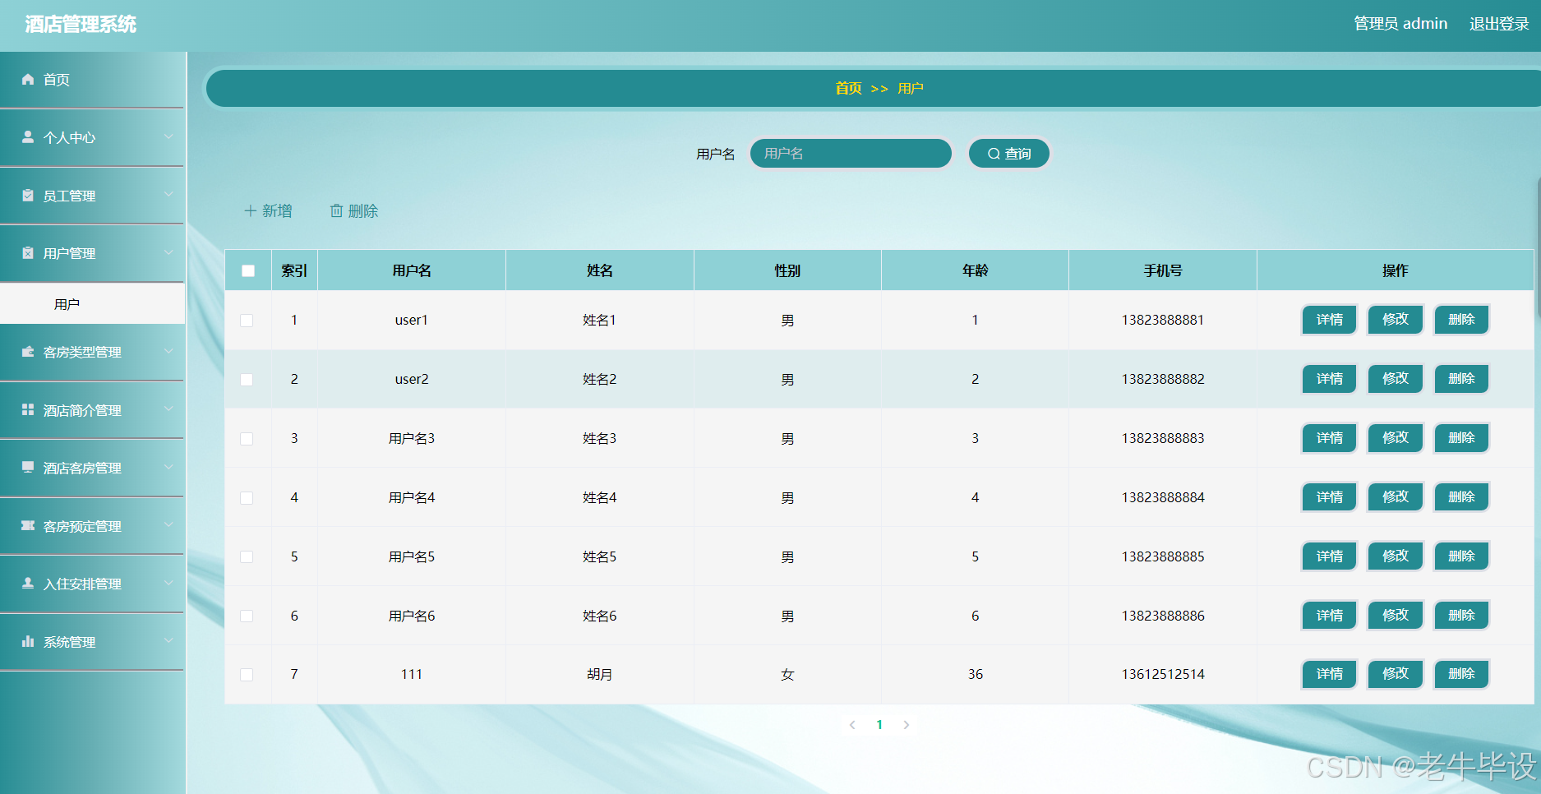Open the 系统管理 menu label
The height and width of the screenshot is (794, 1541).
click(x=69, y=643)
